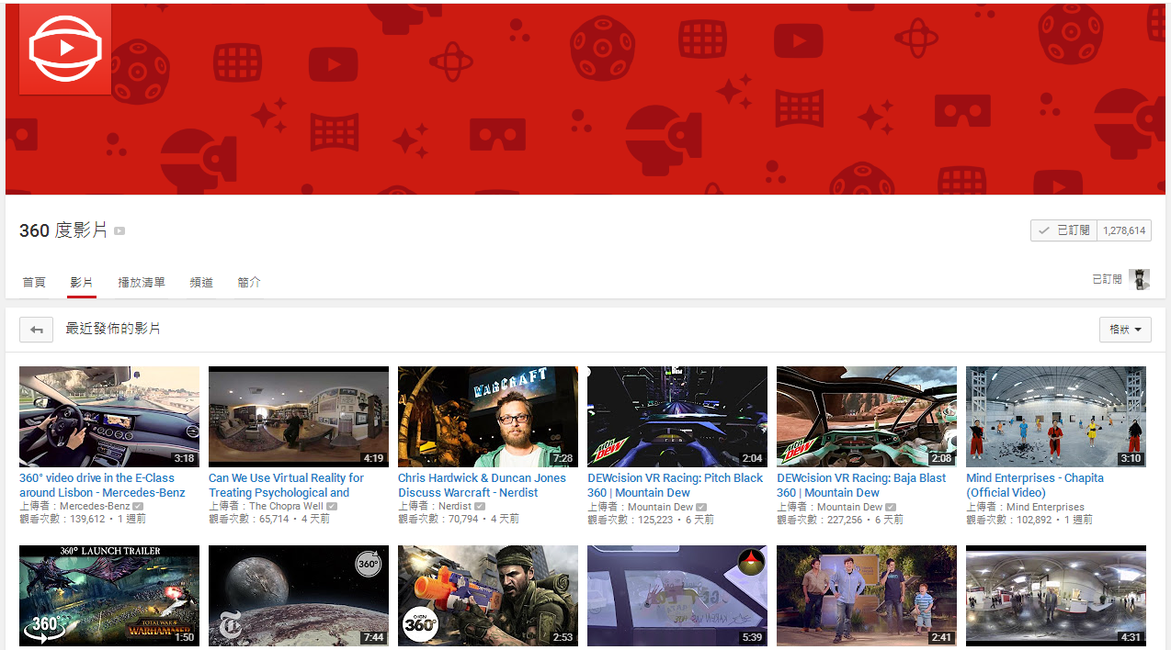The image size is (1171, 650).
Task: Click the 最近發佈的影片 heading
Action: (113, 329)
